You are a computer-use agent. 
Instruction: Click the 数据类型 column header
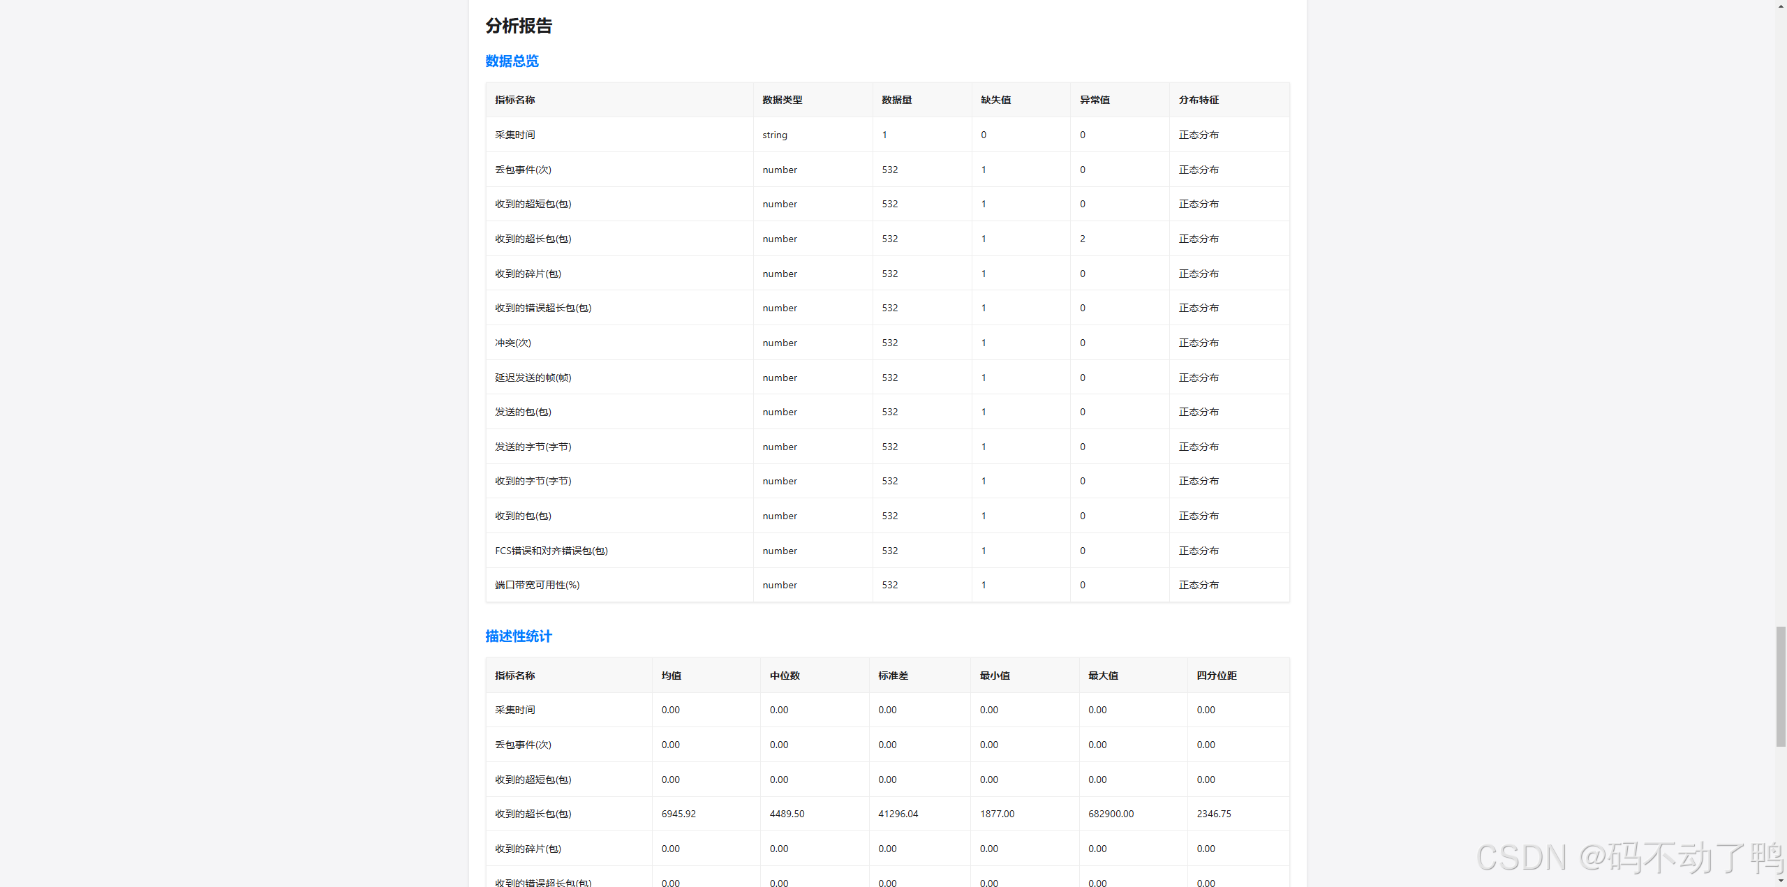782,100
